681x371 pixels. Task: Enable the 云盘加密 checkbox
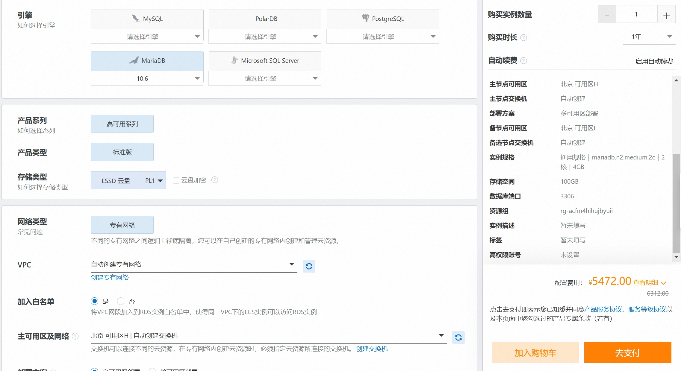pyautogui.click(x=176, y=180)
